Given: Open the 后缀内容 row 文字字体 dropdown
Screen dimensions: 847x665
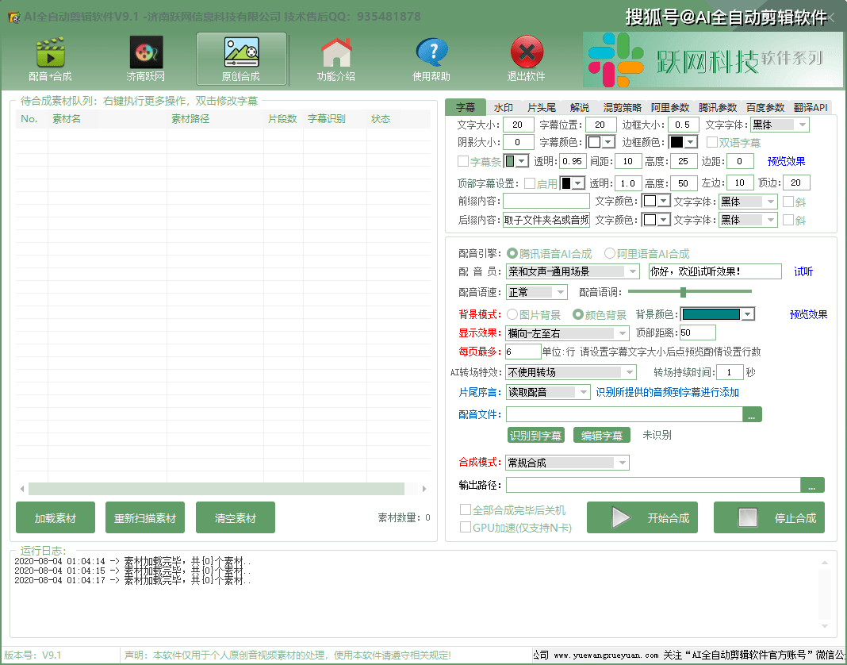Looking at the screenshot, I should [x=748, y=220].
